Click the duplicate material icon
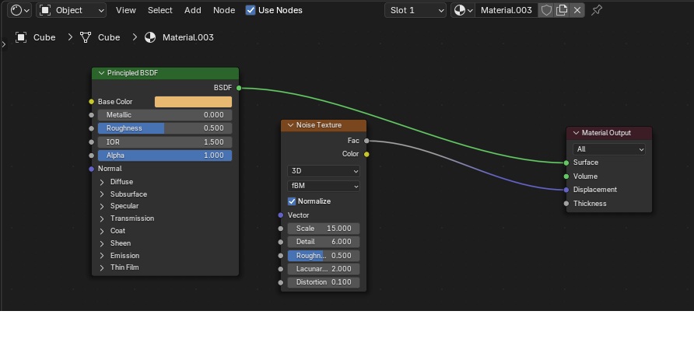Viewport: 694px width, 339px height. 562,10
